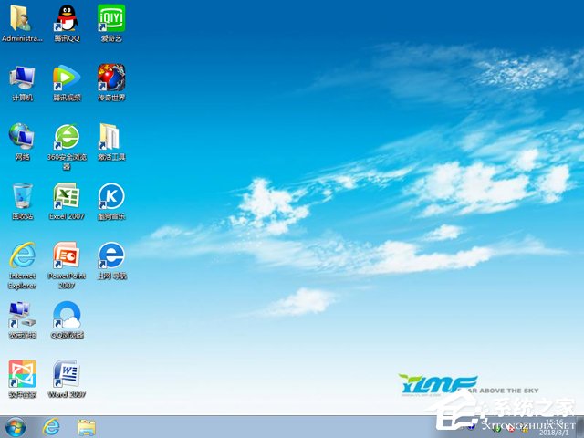Select the Network globe icon
Screen dimensions: 584x438
22,137
